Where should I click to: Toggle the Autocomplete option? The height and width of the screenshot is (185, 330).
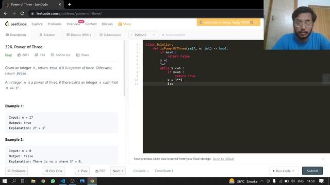click(x=173, y=35)
